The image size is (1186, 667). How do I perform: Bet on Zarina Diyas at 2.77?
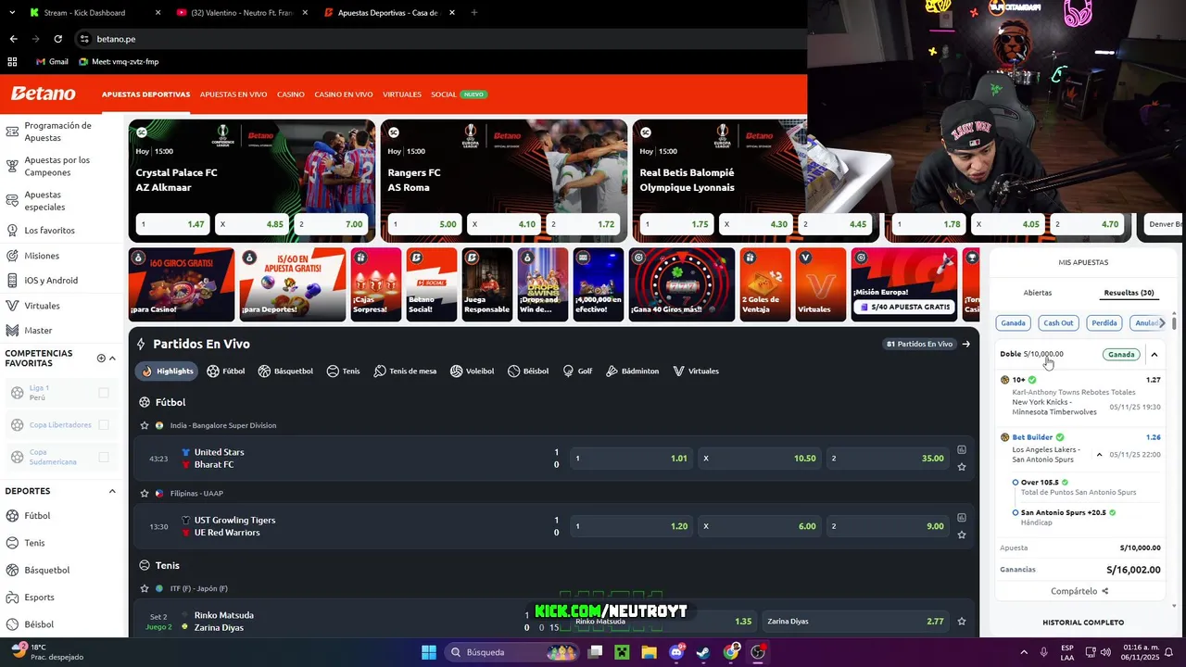click(x=854, y=622)
